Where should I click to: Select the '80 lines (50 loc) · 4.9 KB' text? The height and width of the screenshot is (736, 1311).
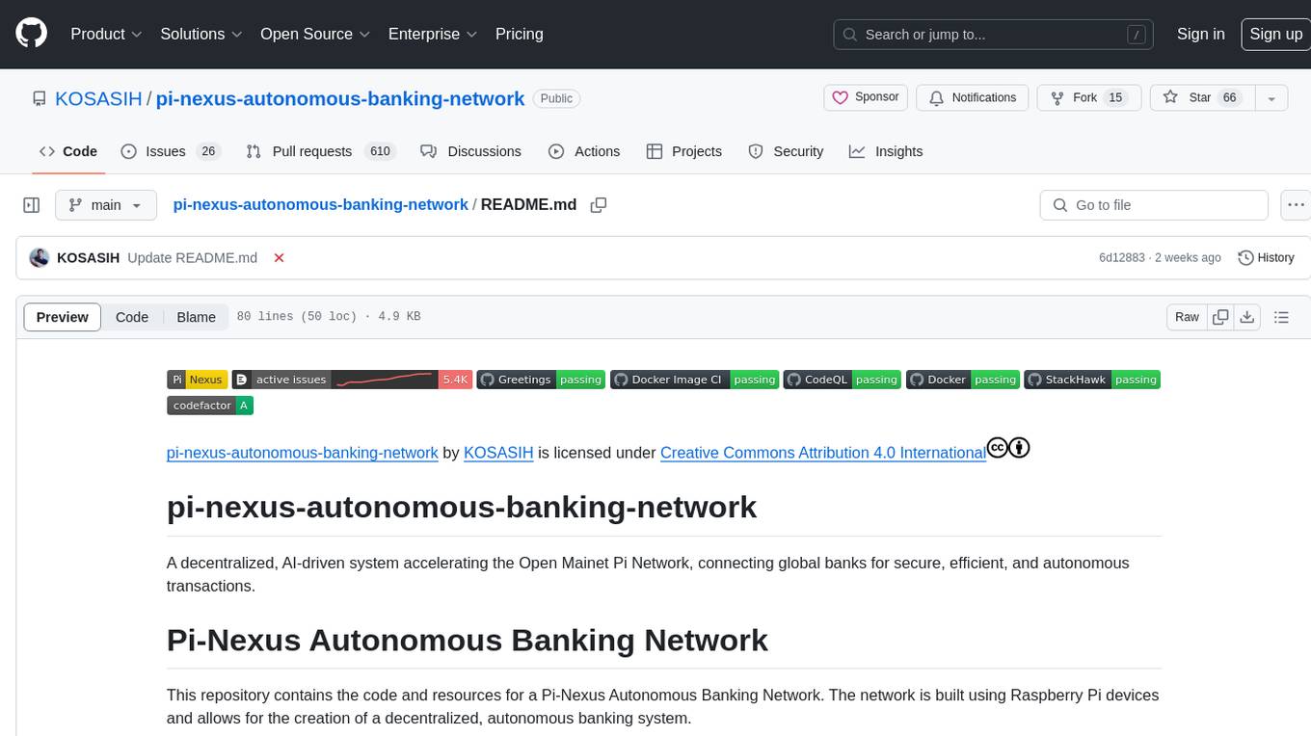329,317
